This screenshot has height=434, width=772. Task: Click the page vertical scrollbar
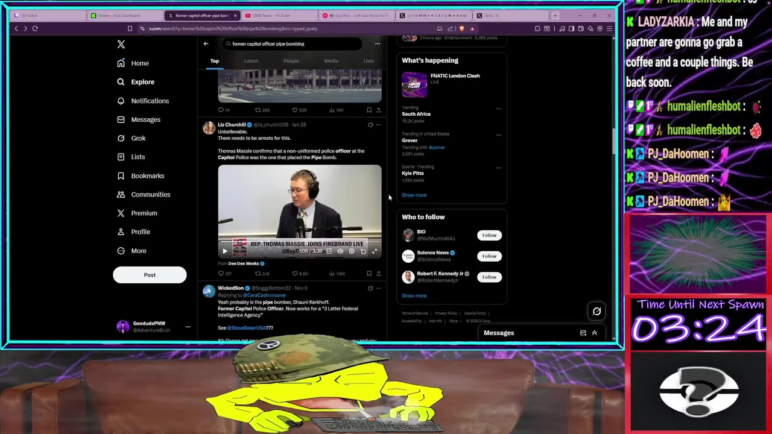[x=615, y=142]
